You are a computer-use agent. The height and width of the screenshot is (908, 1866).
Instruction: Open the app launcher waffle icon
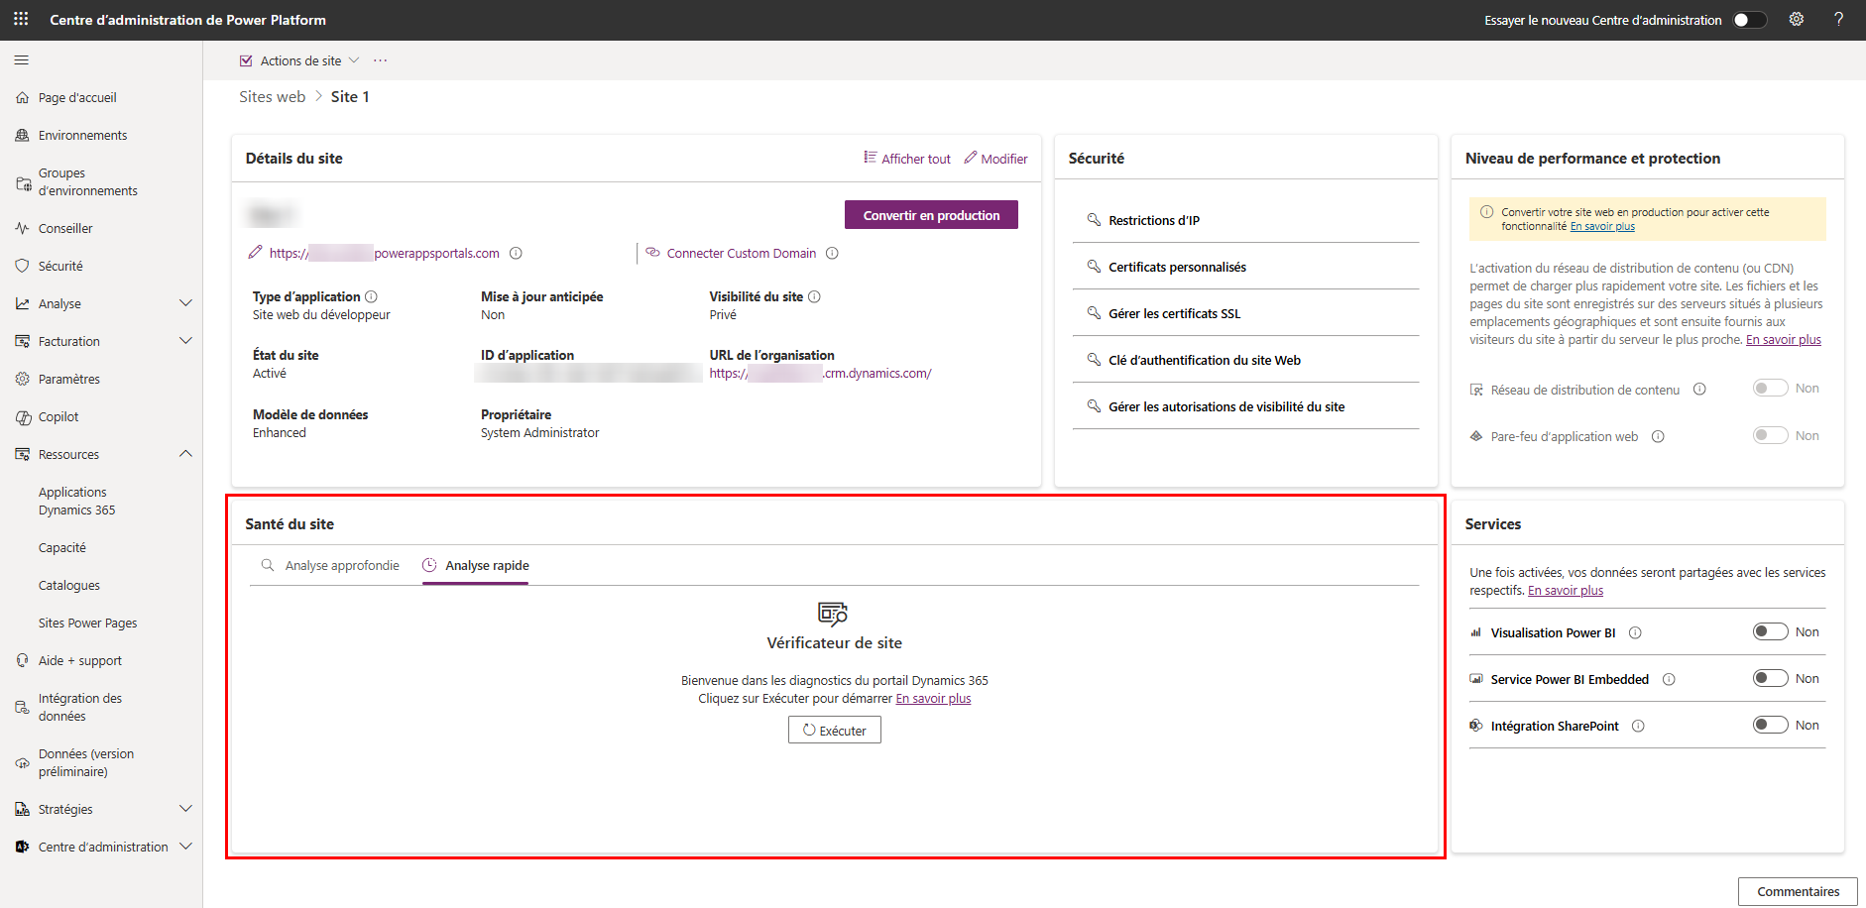click(x=21, y=19)
